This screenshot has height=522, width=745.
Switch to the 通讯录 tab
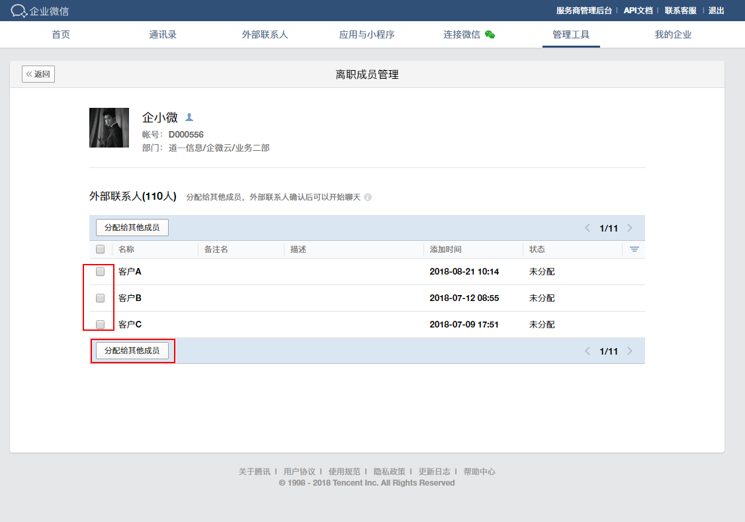click(x=163, y=34)
